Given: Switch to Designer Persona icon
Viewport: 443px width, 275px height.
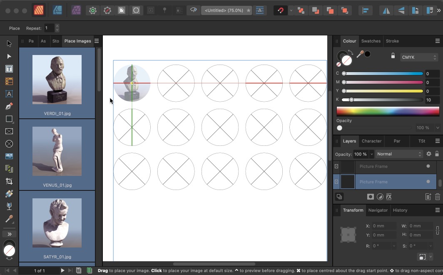Looking at the screenshot, I should (57, 10).
